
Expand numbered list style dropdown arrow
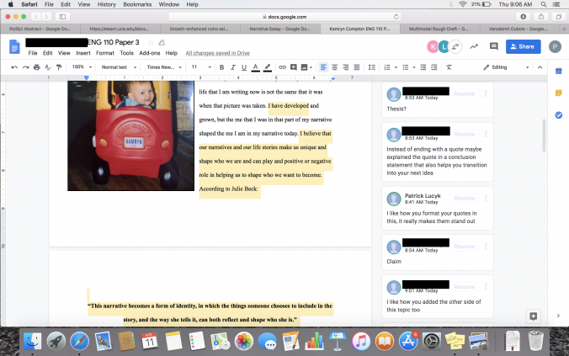(x=396, y=67)
